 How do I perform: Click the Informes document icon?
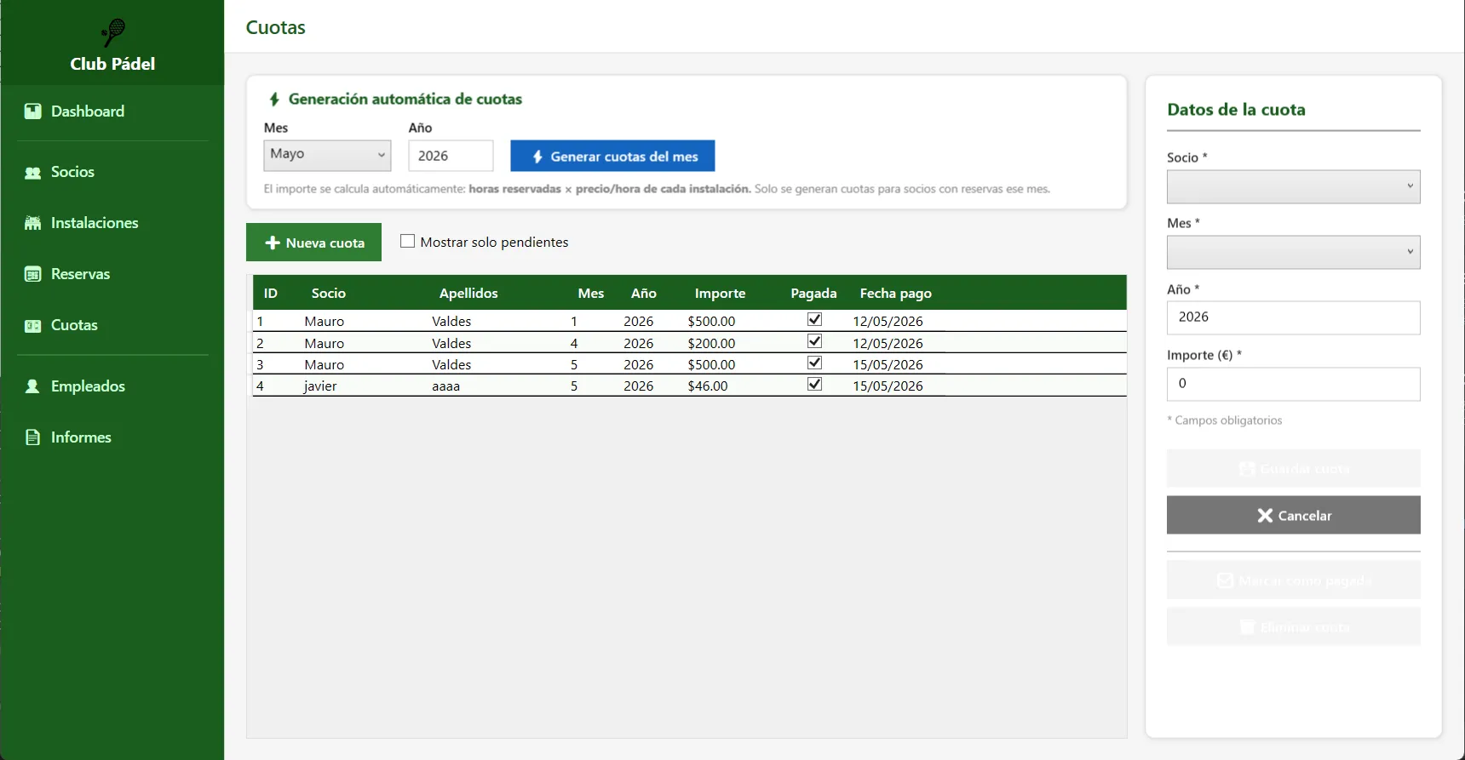[x=32, y=437]
